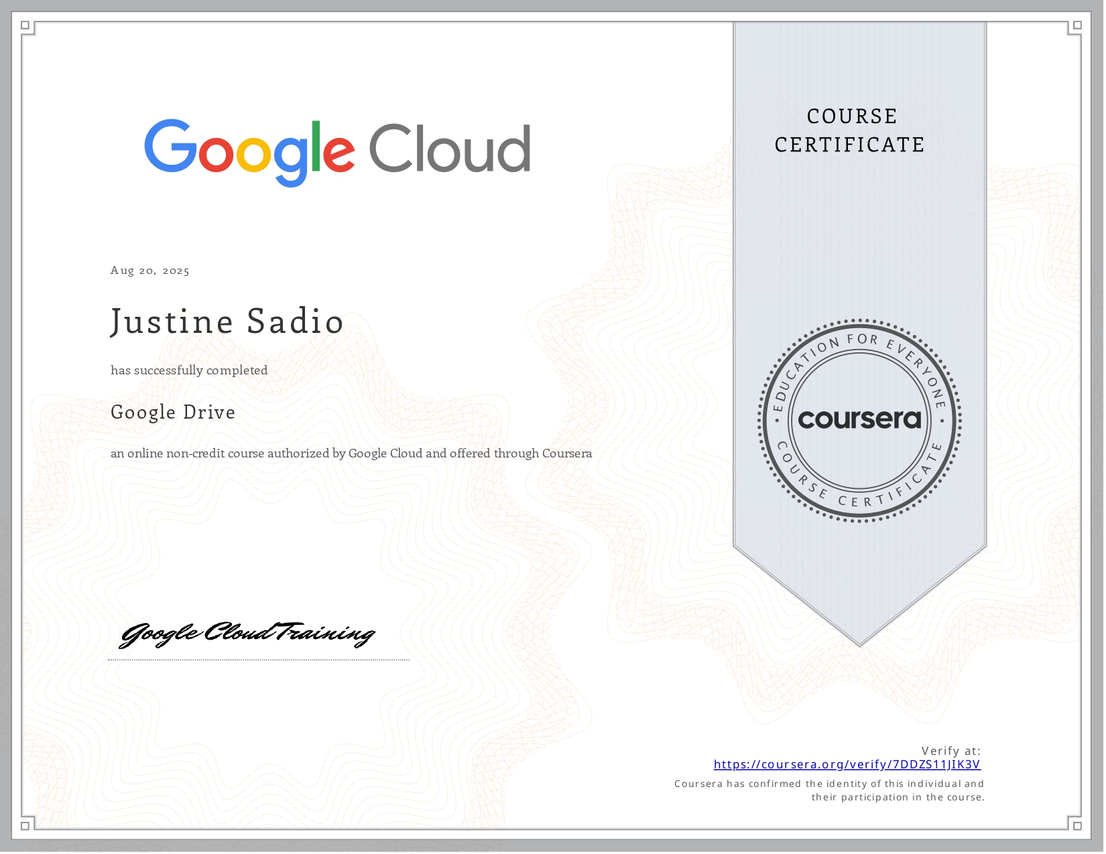This screenshot has width=1106, height=854.
Task: Select the decorative corner mark top left
Action: click(25, 25)
